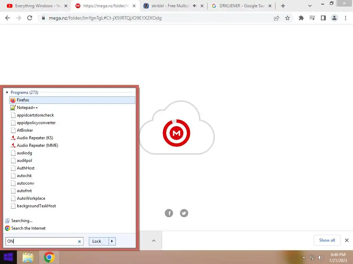Click the Chrome taskbar icon
Viewport: 353px width, 264px height.
tap(49, 257)
